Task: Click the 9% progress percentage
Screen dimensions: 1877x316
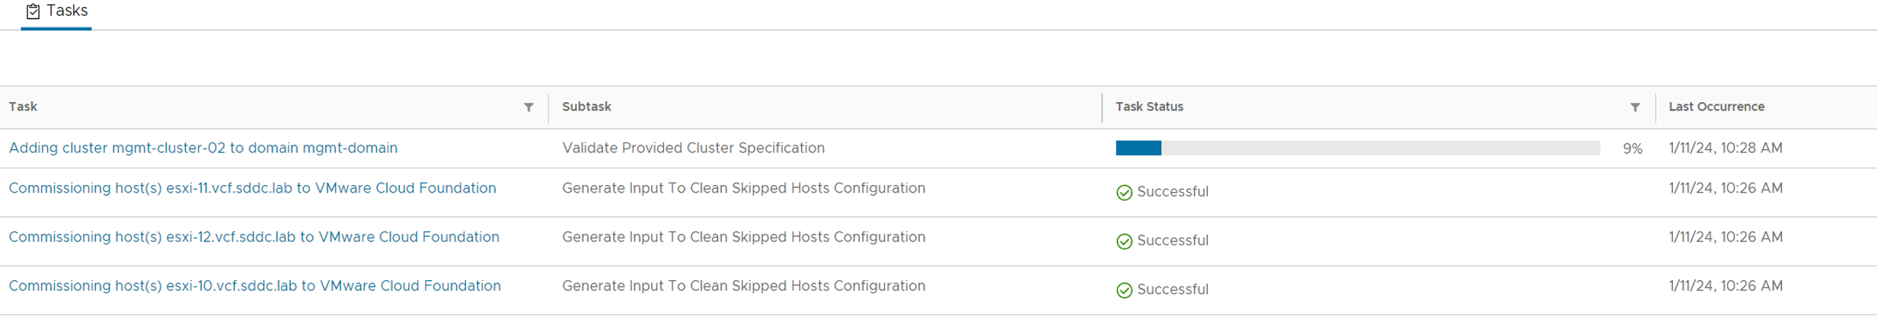Action: click(1632, 148)
